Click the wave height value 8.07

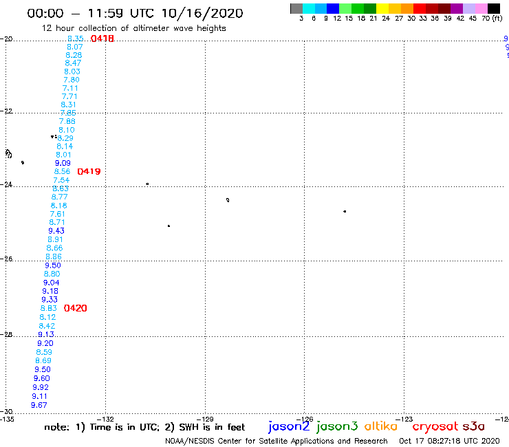[x=75, y=47]
